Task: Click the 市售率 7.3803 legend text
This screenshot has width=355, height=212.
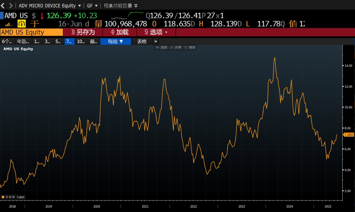Action: pyautogui.click(x=15, y=197)
